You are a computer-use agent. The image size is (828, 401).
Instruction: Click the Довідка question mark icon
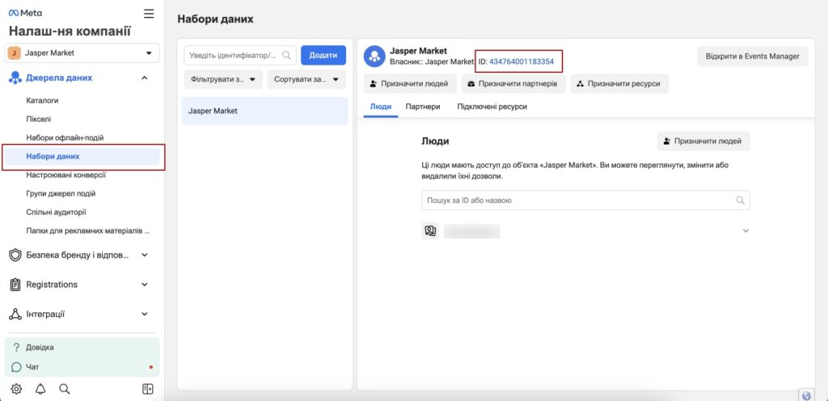tap(16, 348)
